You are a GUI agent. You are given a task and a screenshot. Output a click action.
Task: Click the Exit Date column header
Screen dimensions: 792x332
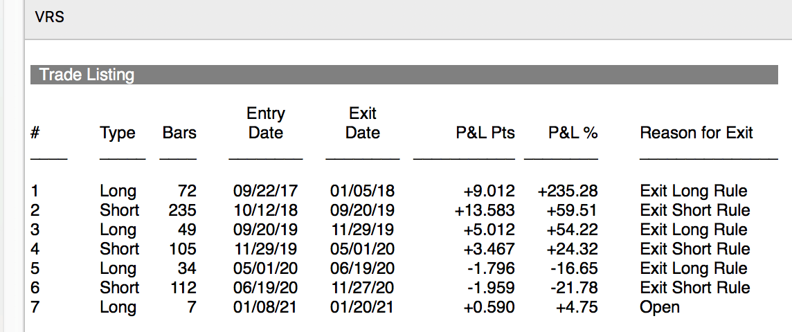(363, 123)
